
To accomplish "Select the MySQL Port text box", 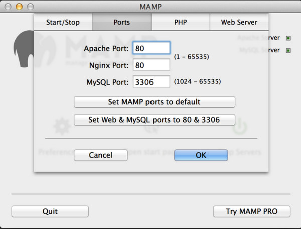I will coord(152,81).
